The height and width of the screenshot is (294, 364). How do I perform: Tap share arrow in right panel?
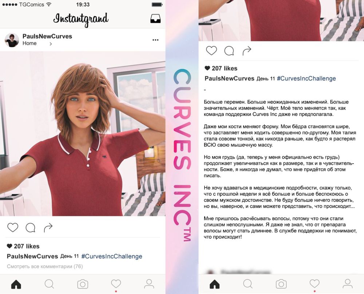[247, 51]
